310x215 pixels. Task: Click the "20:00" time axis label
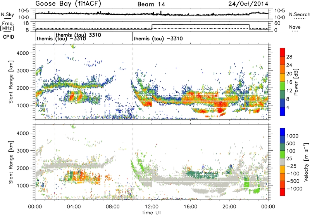click(x=229, y=206)
